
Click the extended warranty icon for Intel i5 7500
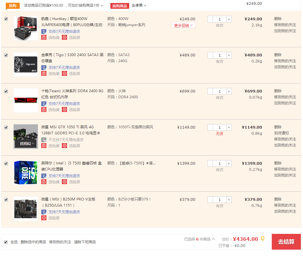pyautogui.click(x=65, y=182)
